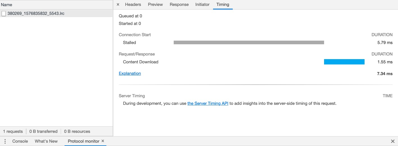Close the Protocol monitor tab

103,141
